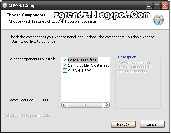171x134 pixels.
Task: Maximize the CLEO 4.1 Setup window
Action: 157,6
